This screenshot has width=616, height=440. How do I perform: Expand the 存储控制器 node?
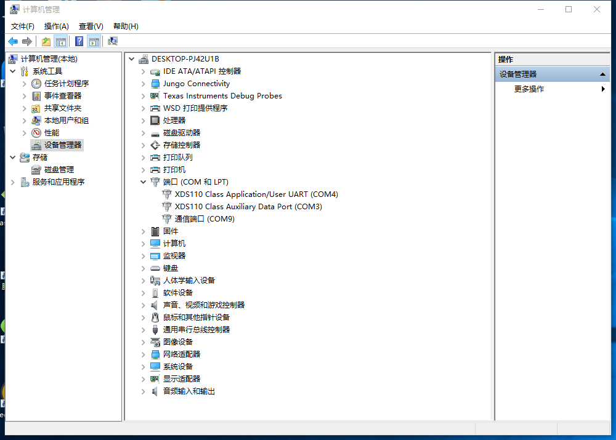144,145
